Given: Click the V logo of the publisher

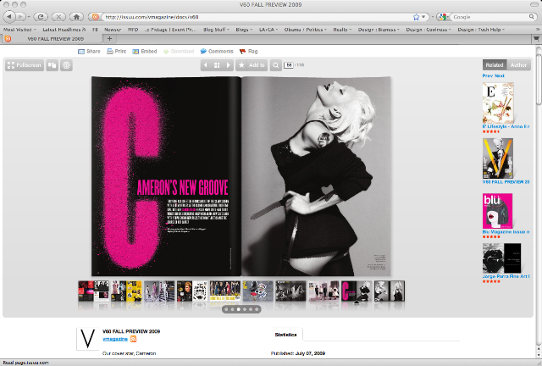Looking at the screenshot, I should click(x=87, y=339).
